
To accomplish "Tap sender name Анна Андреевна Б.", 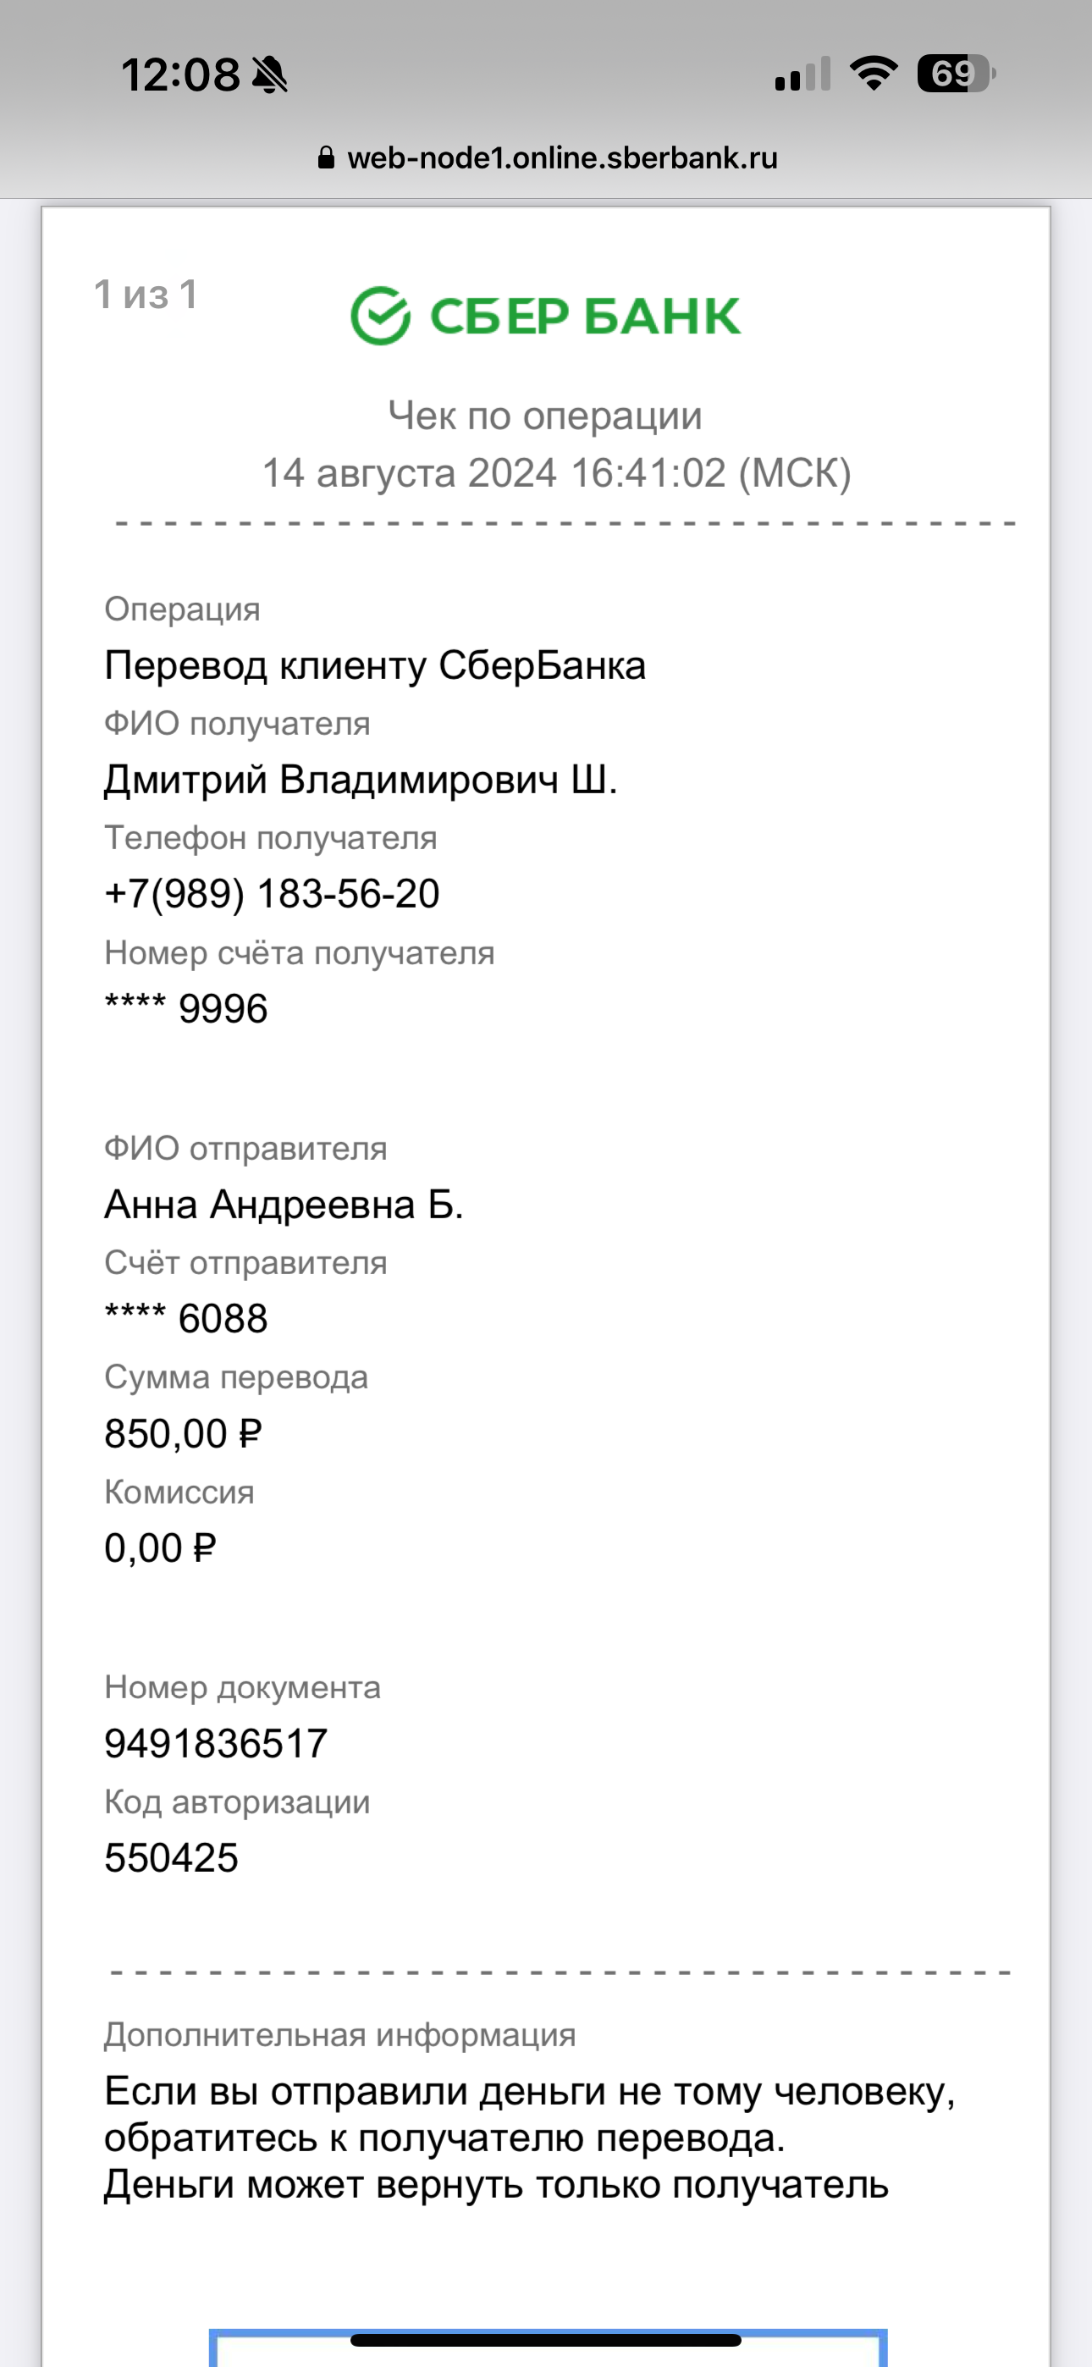I will (283, 1204).
